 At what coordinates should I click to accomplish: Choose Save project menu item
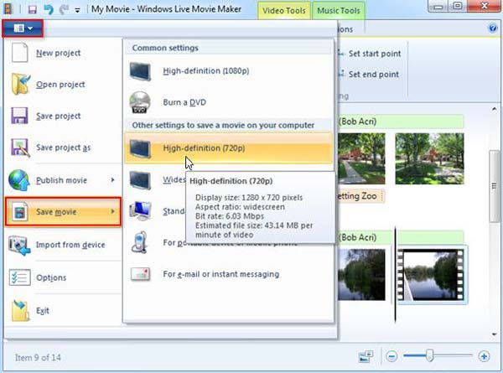63,116
